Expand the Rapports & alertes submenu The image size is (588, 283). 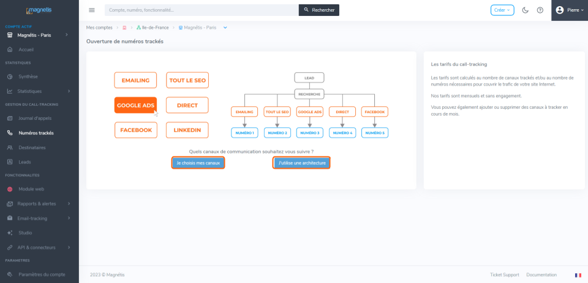69,204
